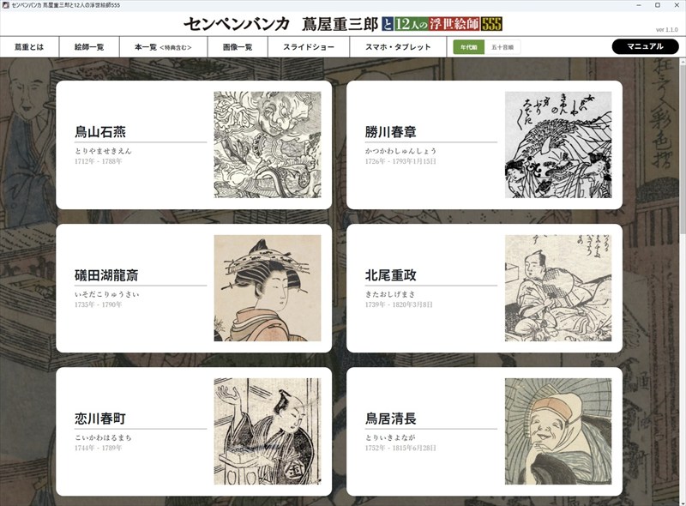This screenshot has height=506, width=686.
Task: Open 本一覧 <特典含む> tab
Action: click(156, 47)
